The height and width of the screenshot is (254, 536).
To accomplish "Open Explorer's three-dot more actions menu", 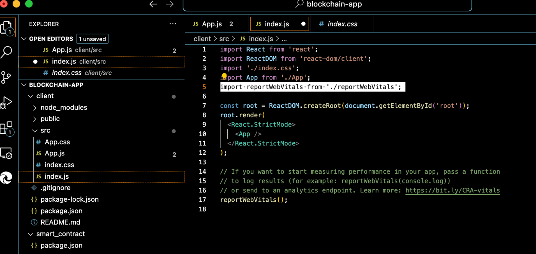I will pyautogui.click(x=173, y=24).
